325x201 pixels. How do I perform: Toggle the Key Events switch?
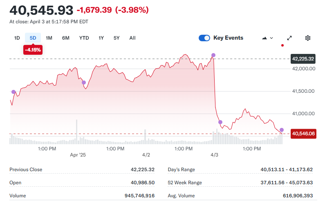tap(204, 38)
